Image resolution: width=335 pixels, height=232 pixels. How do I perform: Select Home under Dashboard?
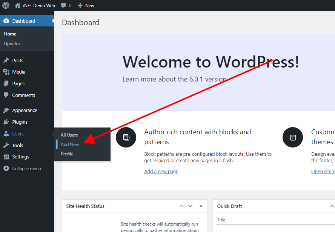point(10,34)
